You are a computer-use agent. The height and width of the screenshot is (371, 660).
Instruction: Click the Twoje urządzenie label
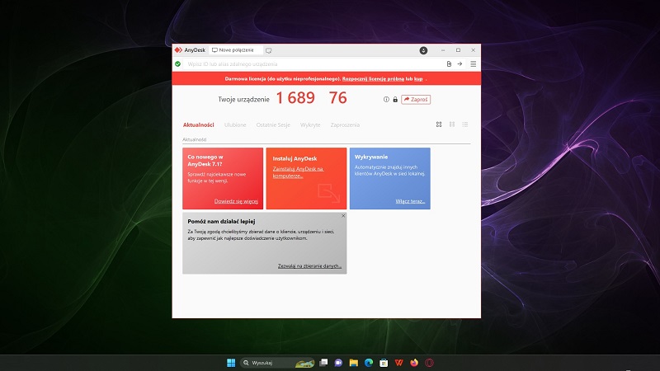[243, 100]
